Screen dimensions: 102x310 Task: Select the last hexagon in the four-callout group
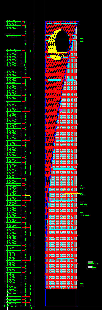pos(81,214)
